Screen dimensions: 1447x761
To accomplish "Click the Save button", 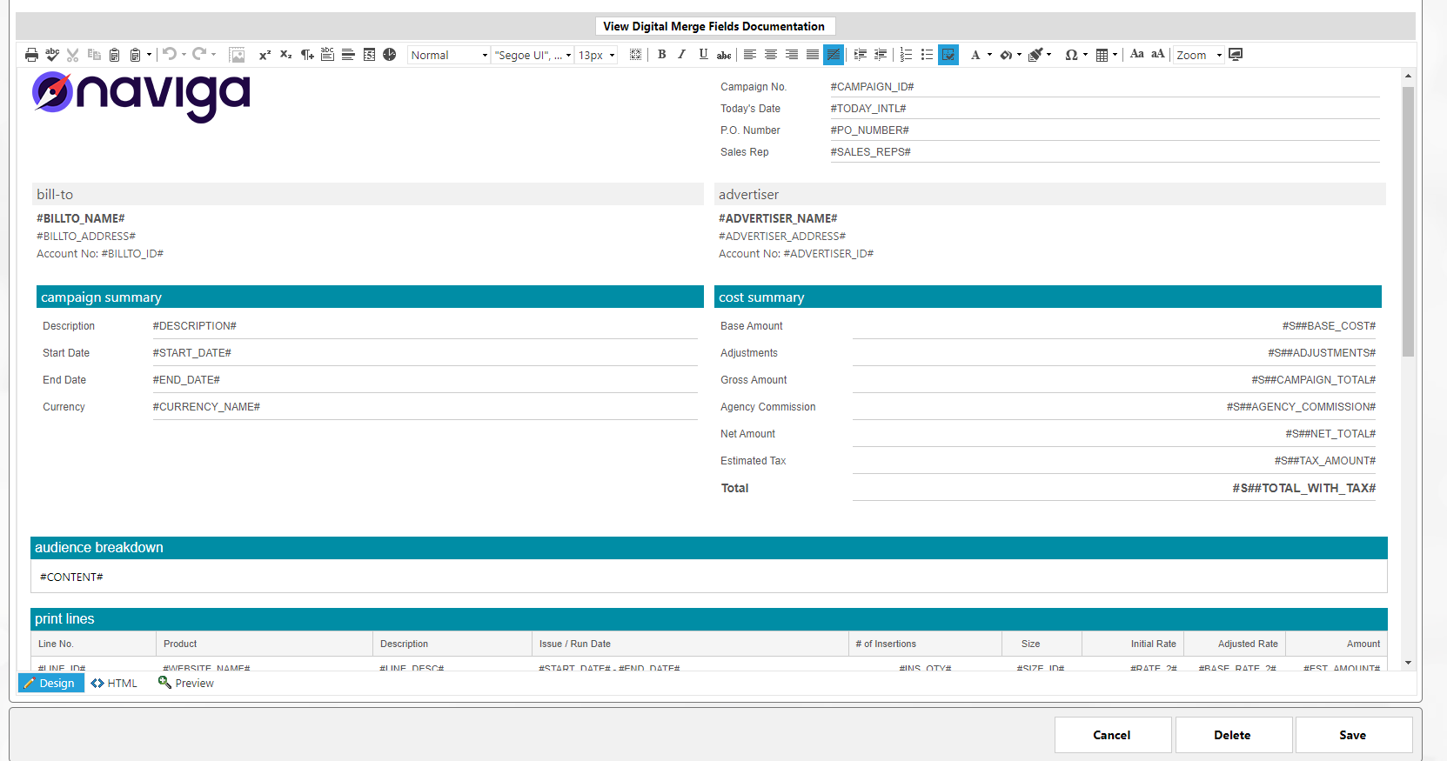I will [x=1352, y=735].
